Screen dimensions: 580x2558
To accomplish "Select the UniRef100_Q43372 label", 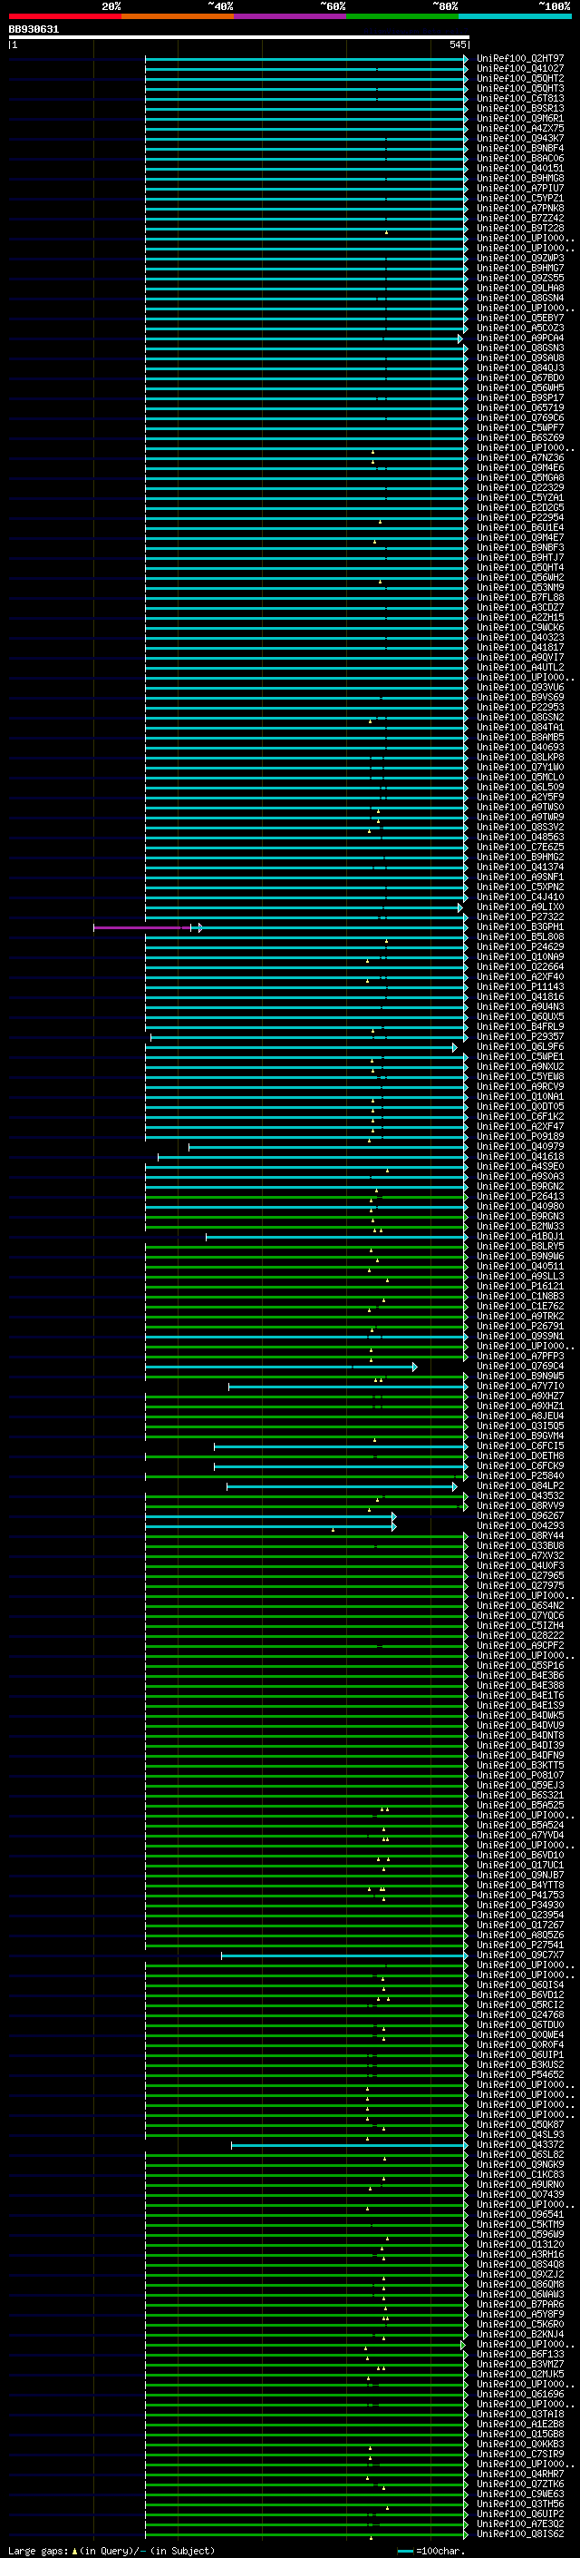I will point(520,2145).
